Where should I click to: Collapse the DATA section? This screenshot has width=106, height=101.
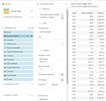click(x=40, y=23)
